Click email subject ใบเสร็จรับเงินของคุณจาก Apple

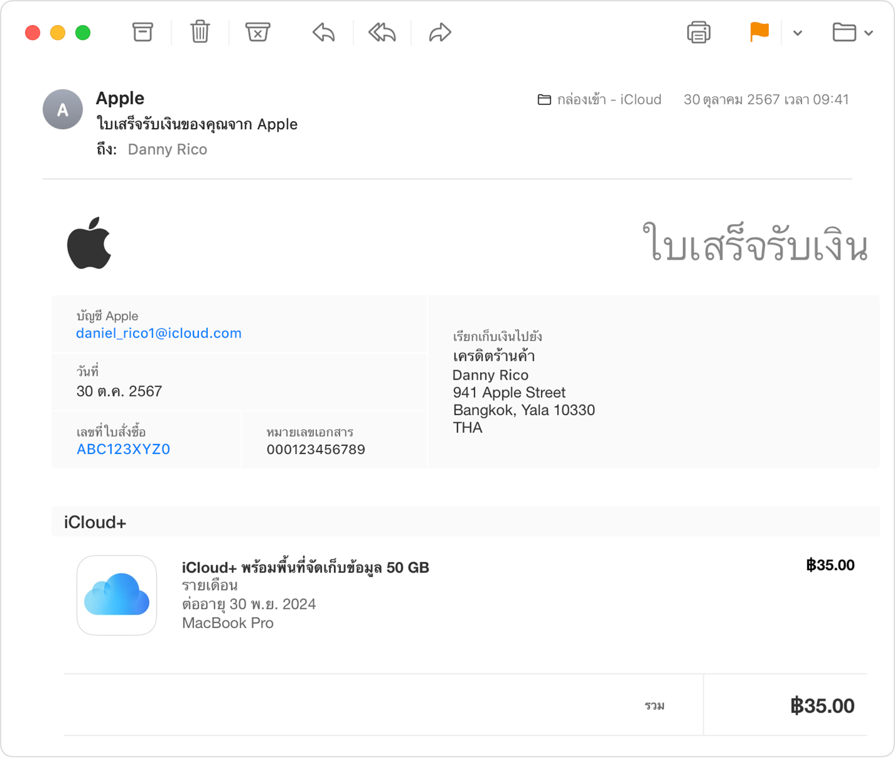197,124
